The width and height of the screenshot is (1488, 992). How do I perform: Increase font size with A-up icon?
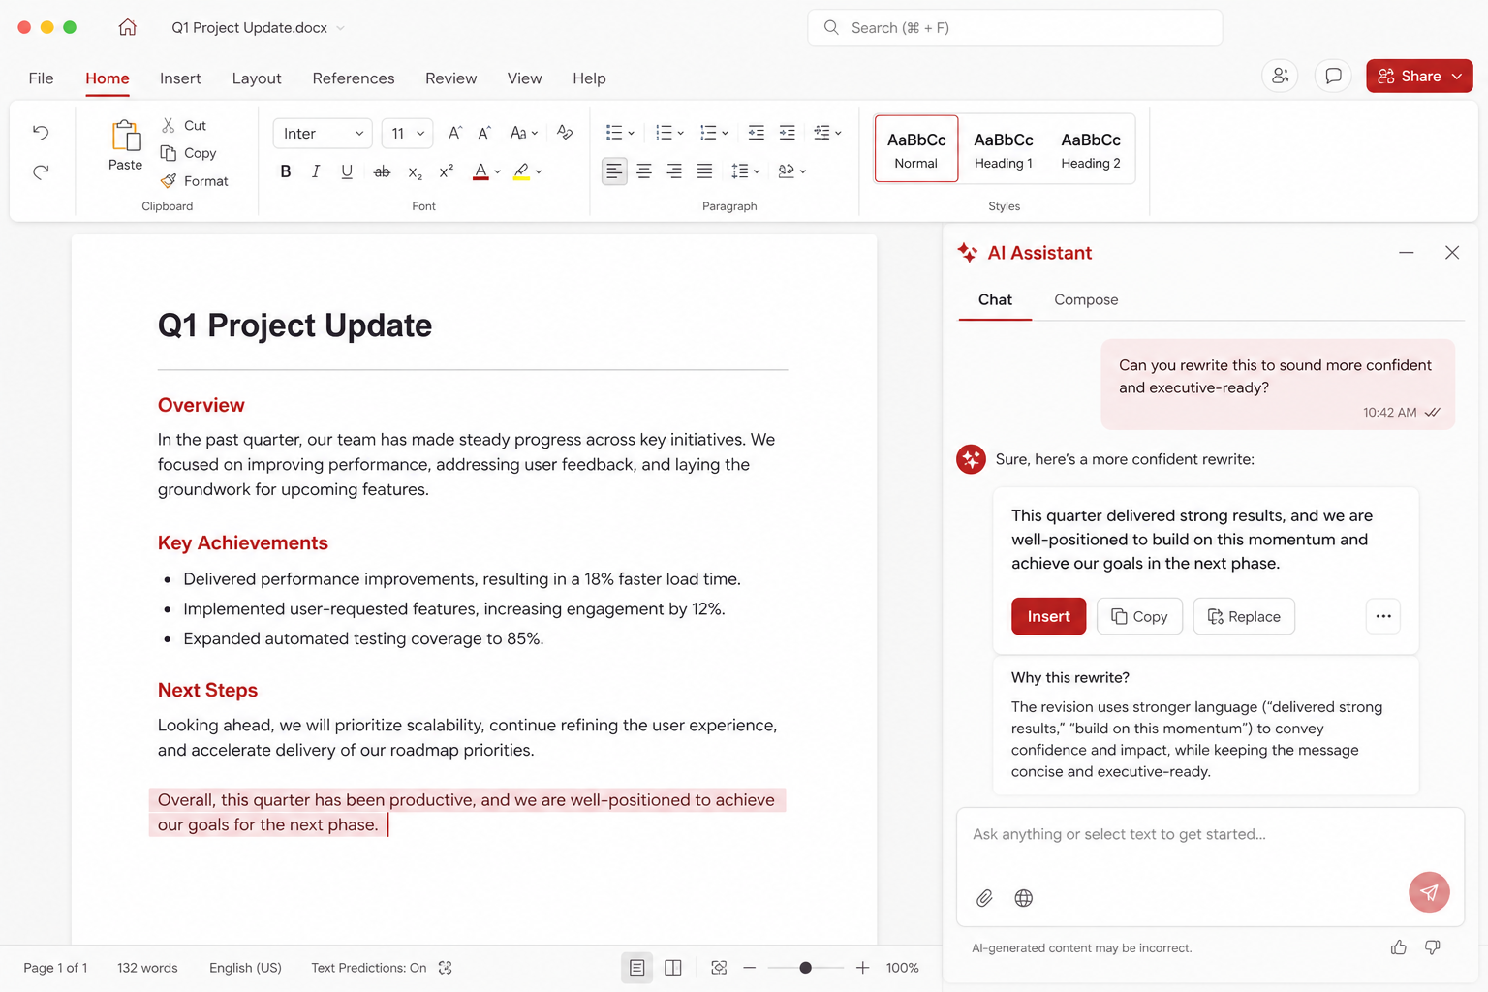coord(454,133)
